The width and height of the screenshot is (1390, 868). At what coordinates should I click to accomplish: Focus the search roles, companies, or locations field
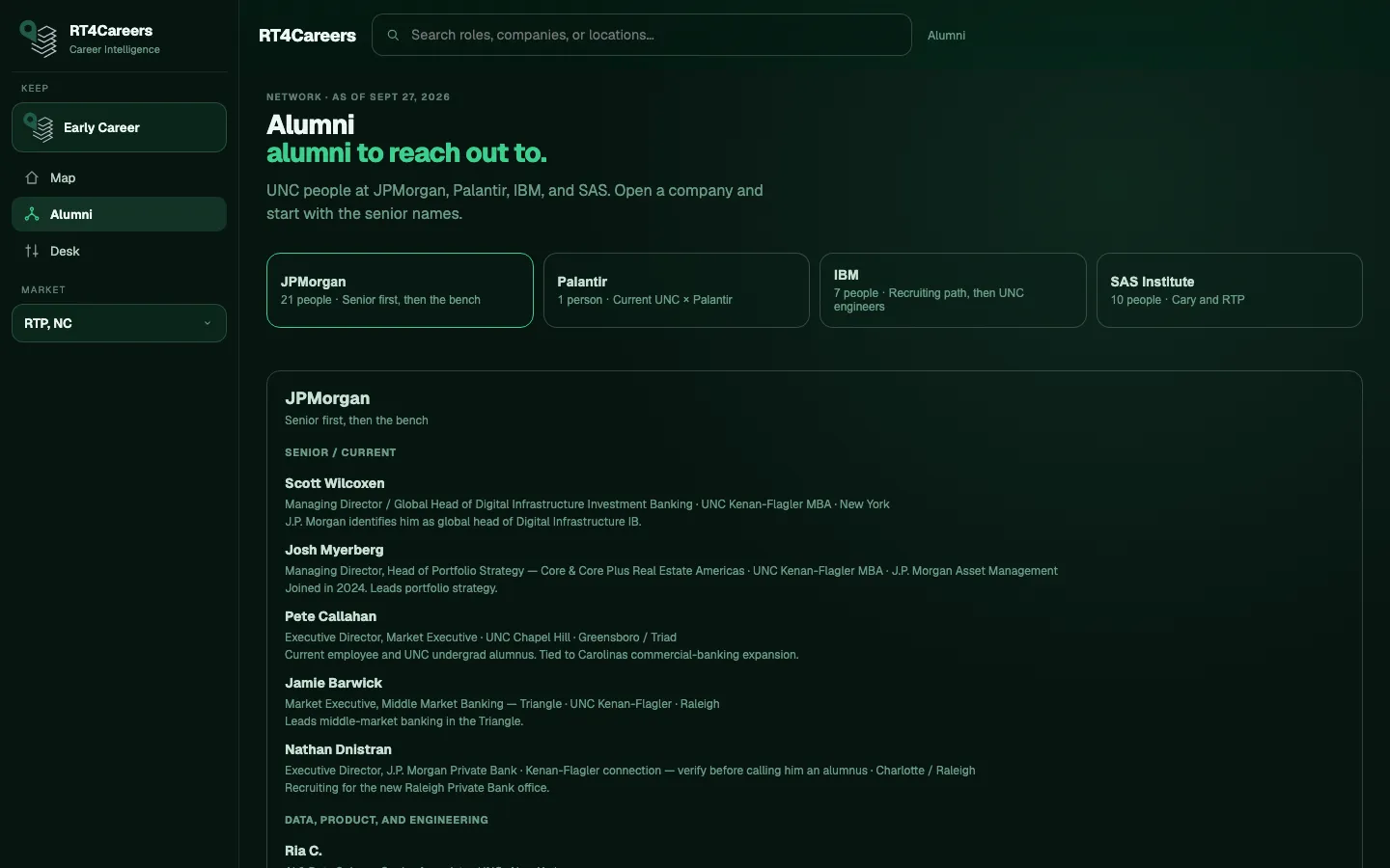coord(642,35)
